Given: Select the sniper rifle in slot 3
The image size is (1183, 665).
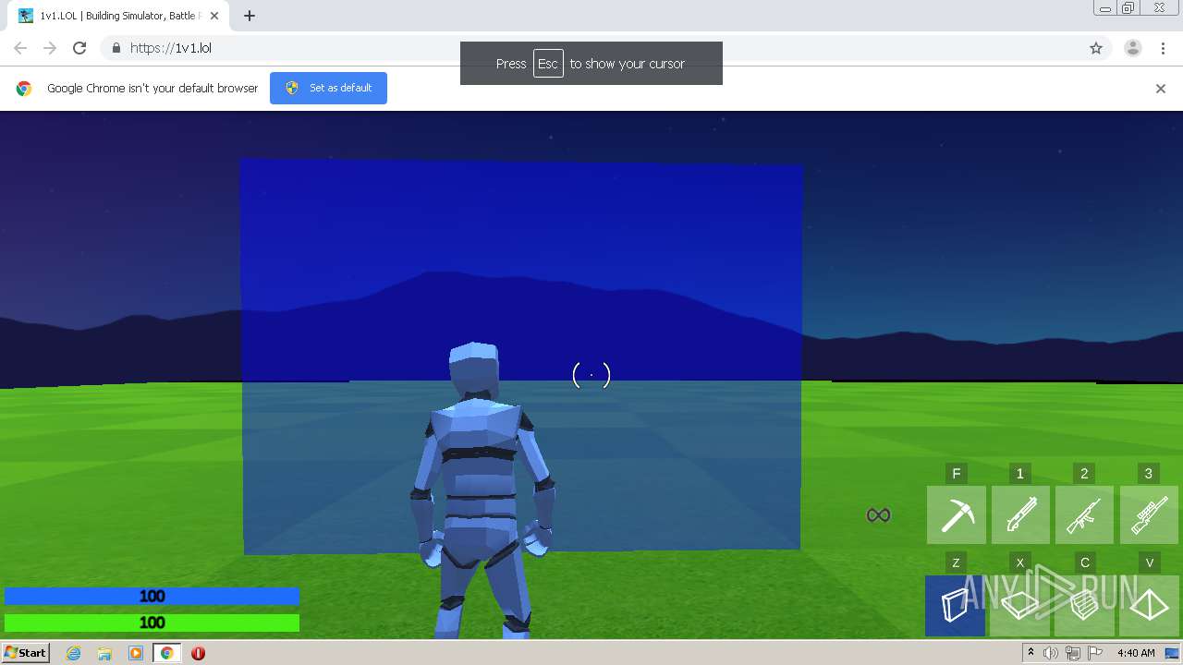Looking at the screenshot, I should point(1149,515).
